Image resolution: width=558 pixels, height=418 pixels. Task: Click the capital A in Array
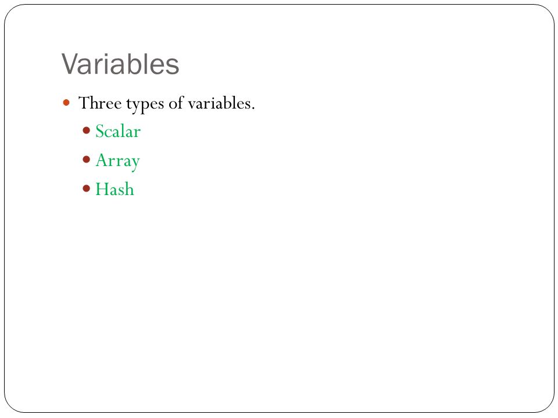tap(101, 160)
